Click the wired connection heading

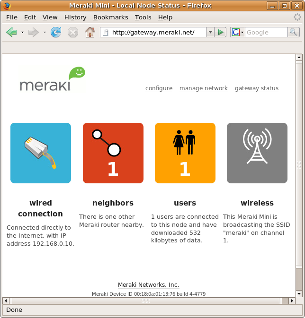pos(41,208)
